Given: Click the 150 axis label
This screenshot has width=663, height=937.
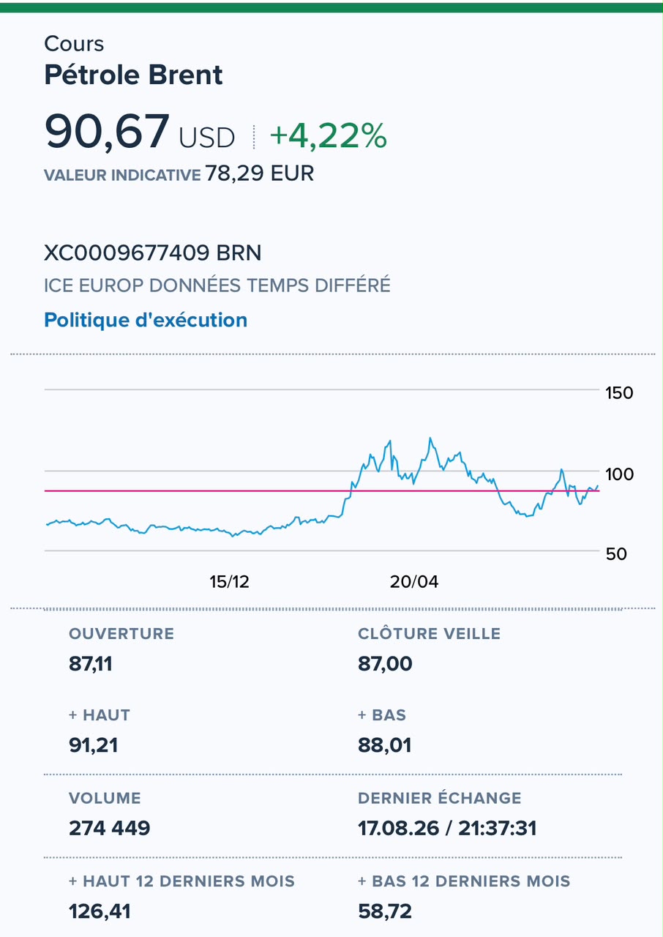Looking at the screenshot, I should click(619, 393).
